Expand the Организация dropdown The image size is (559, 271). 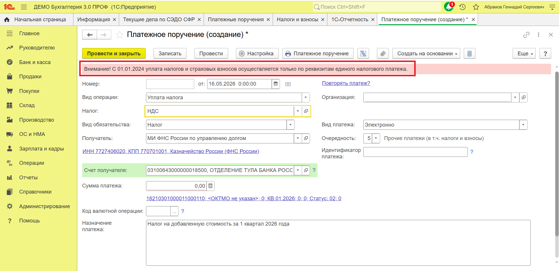[515, 98]
